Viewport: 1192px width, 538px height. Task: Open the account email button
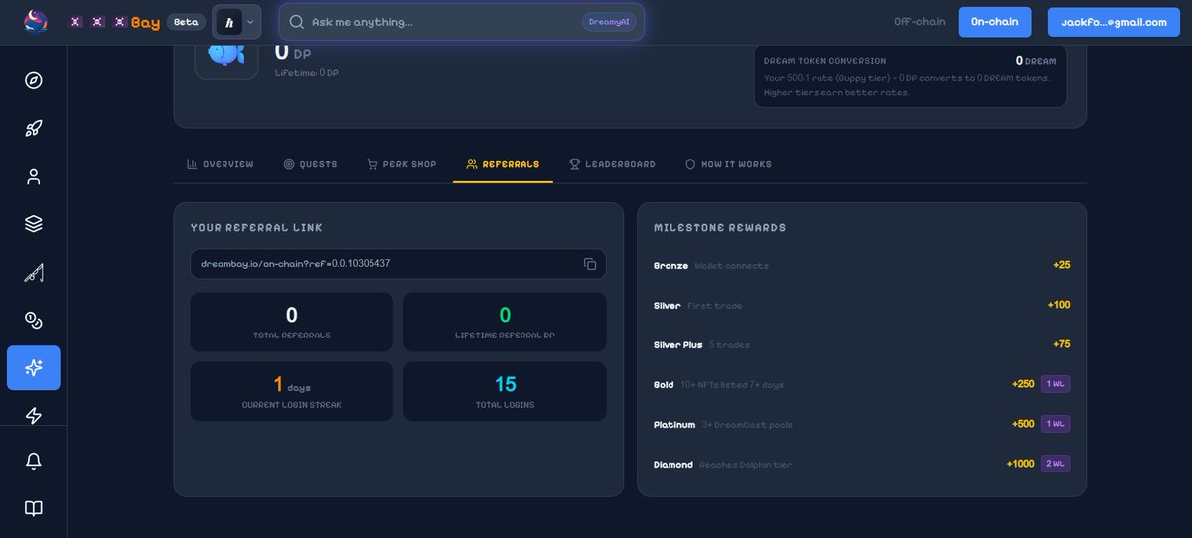1114,22
